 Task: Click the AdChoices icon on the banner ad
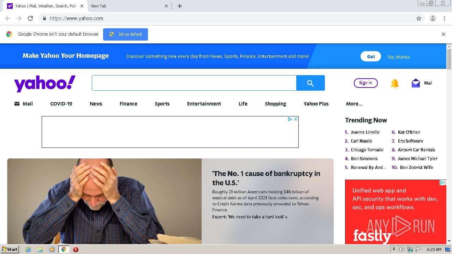290,119
